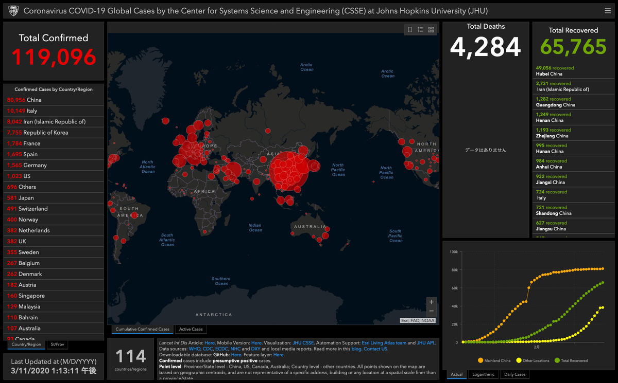This screenshot has height=383, width=618.
Task: Click the largest red circle over China
Action: tap(289, 170)
